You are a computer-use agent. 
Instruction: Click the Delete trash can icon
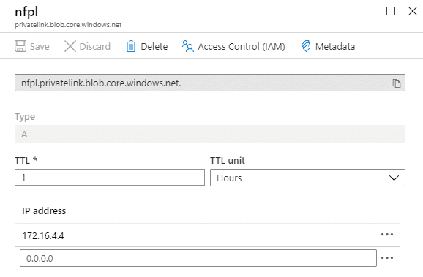tap(131, 46)
